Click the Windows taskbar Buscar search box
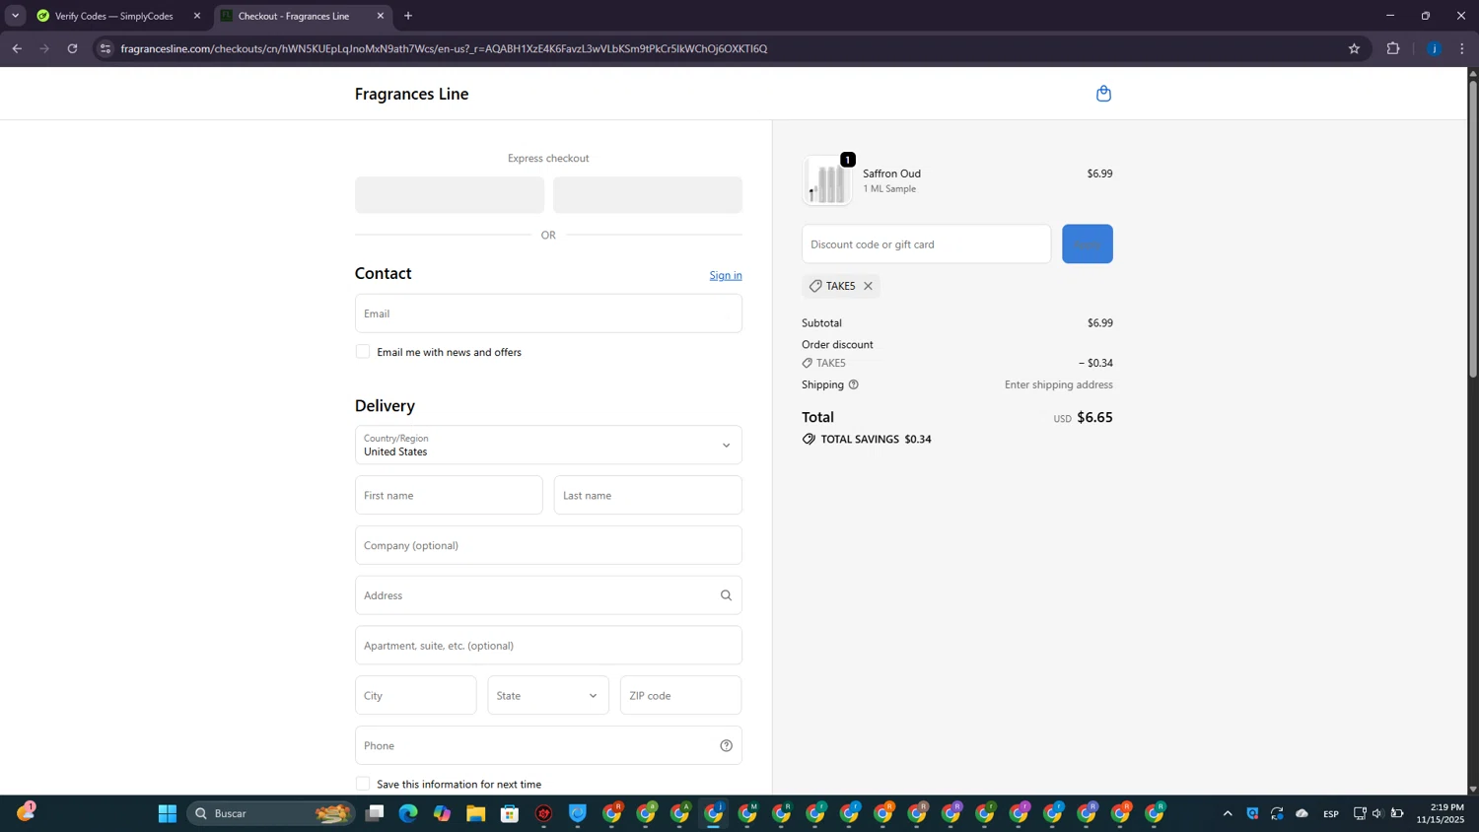 (x=270, y=813)
